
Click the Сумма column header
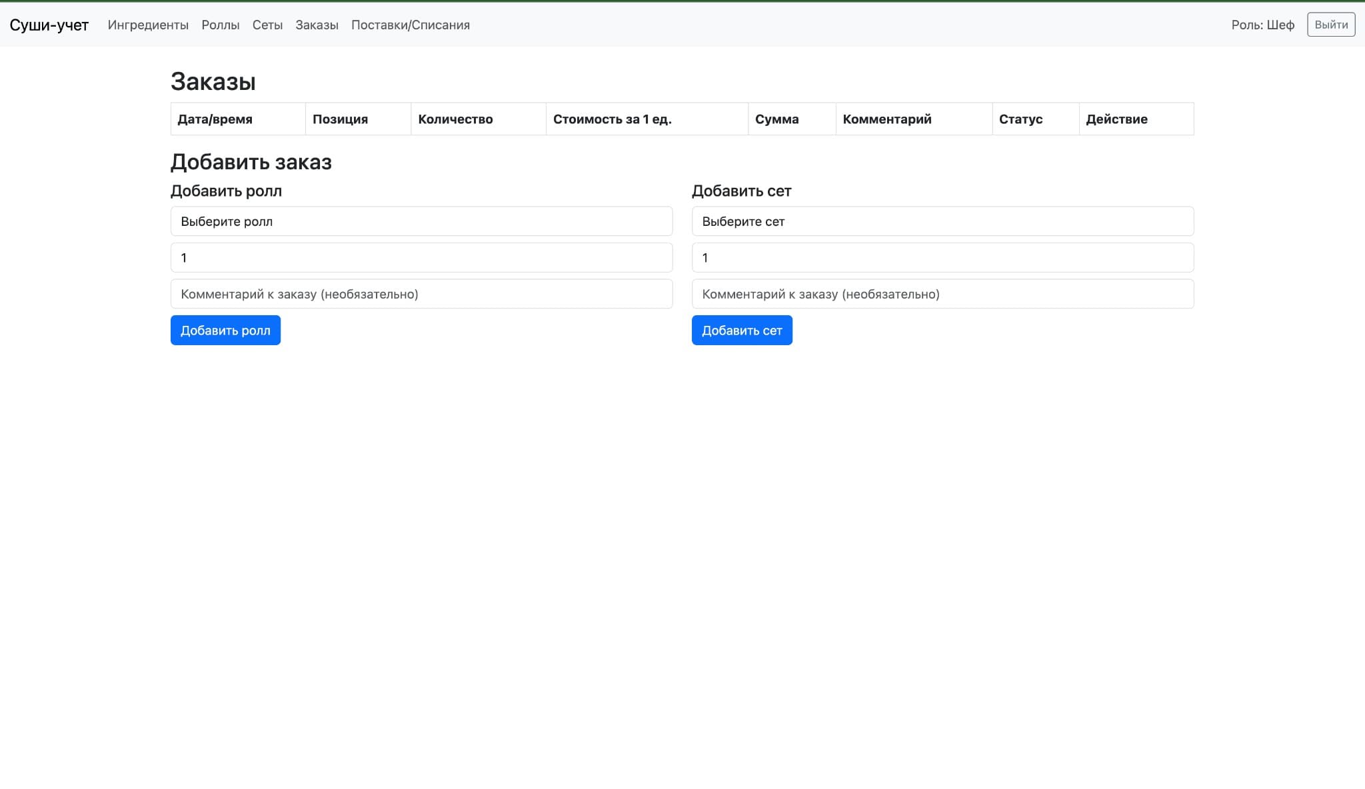coord(777,119)
